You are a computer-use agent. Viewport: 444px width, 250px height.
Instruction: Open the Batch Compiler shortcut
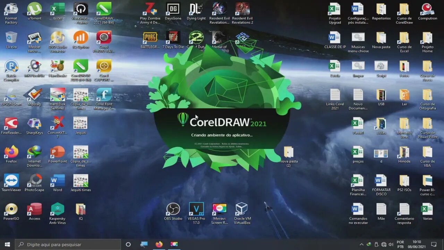tap(11, 70)
